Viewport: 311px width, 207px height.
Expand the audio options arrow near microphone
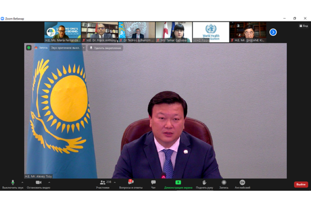(22, 182)
